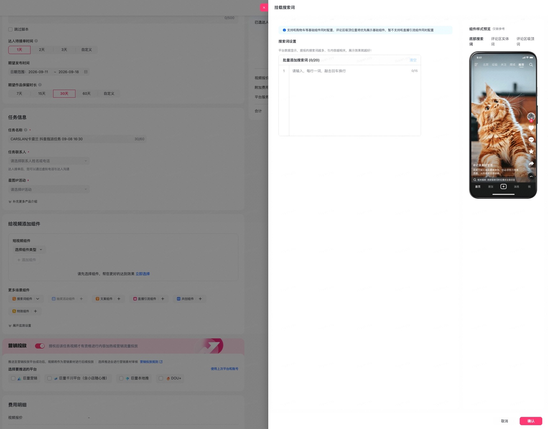
Task: Toggle the 营销投放 switch
Action: pos(40,346)
